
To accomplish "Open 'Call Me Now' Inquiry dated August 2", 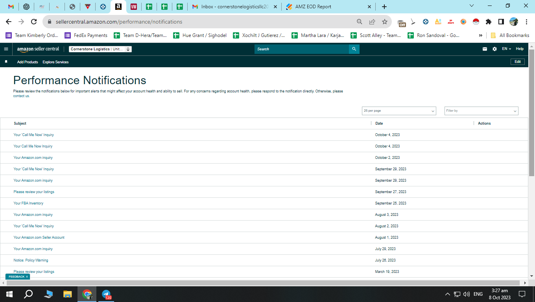I will [33, 226].
